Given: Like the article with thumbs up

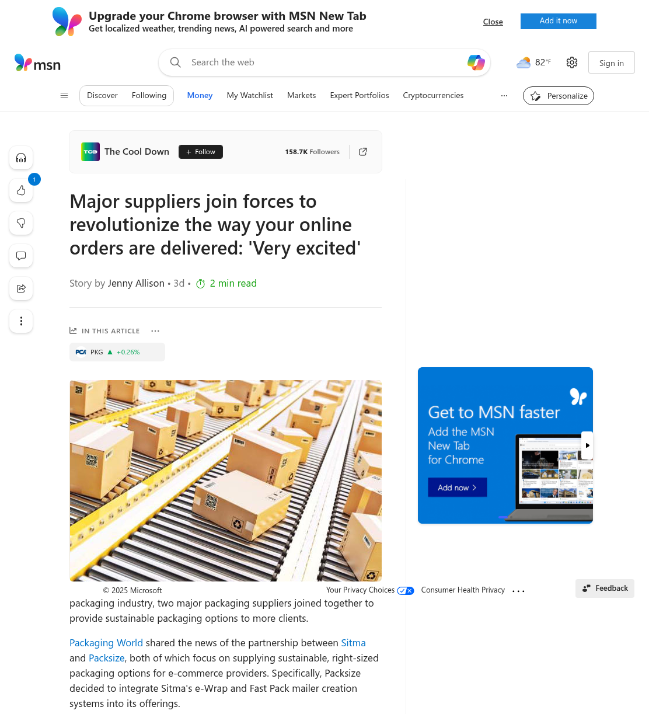Looking at the screenshot, I should (21, 190).
